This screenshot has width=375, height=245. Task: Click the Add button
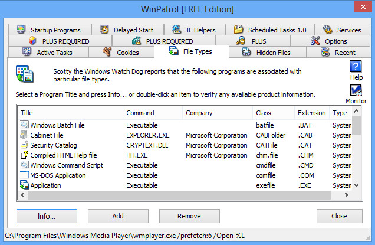coord(118,216)
